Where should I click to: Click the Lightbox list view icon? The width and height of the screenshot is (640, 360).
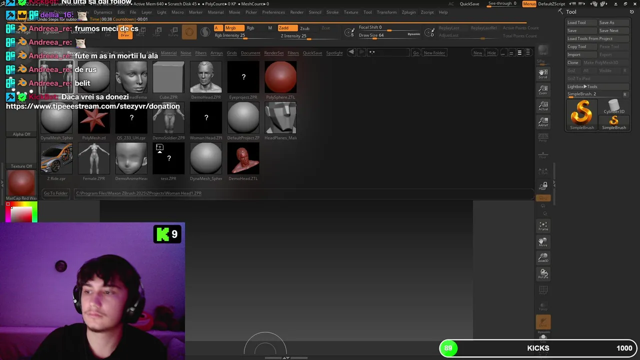pos(519,52)
